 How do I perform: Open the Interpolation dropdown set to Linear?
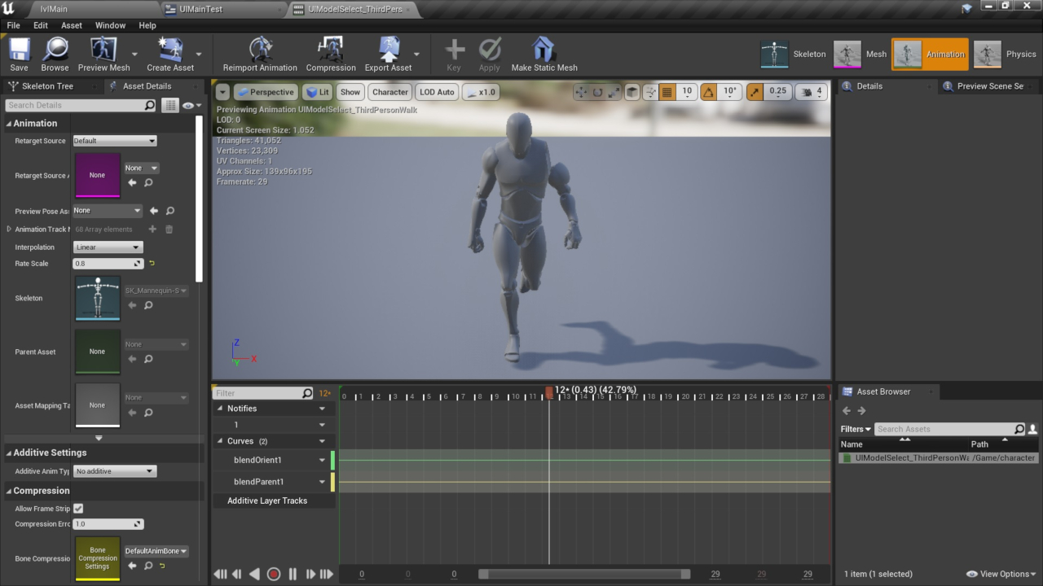pos(108,247)
